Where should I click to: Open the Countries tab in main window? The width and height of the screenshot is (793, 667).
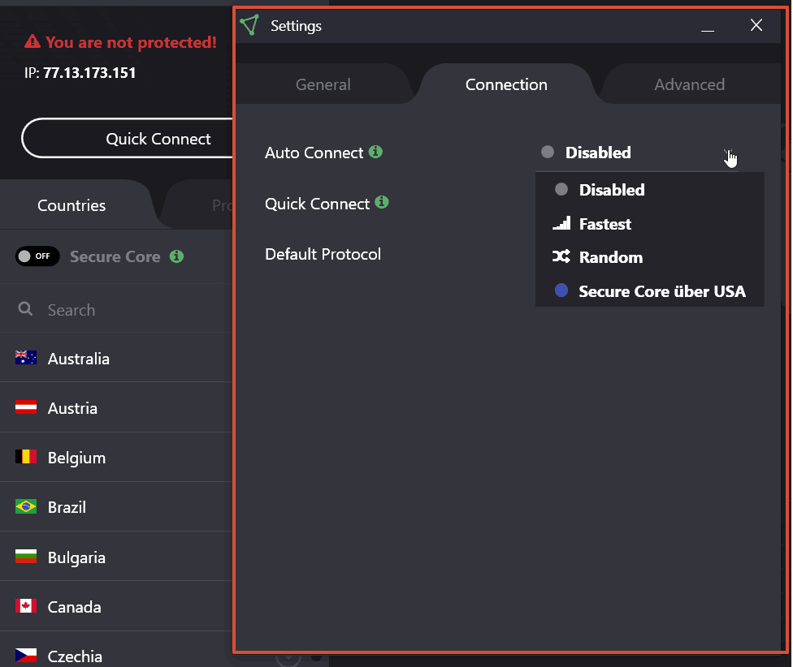[71, 205]
